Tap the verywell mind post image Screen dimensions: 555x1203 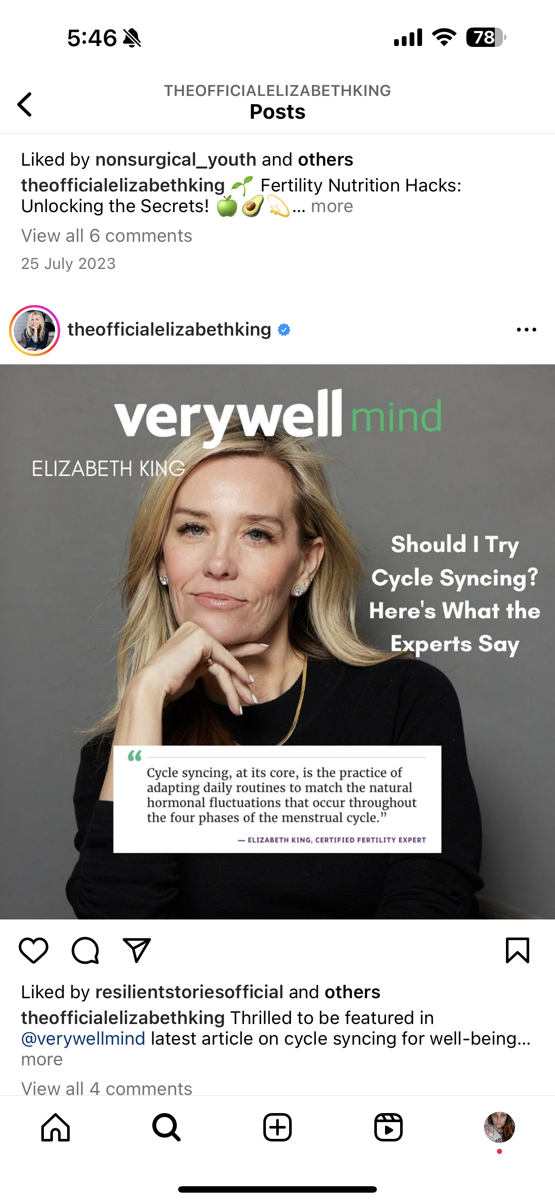click(277, 642)
